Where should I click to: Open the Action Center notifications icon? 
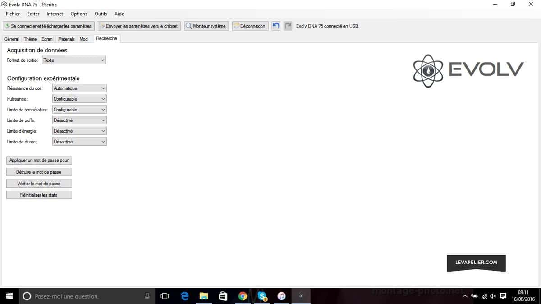[x=503, y=296]
